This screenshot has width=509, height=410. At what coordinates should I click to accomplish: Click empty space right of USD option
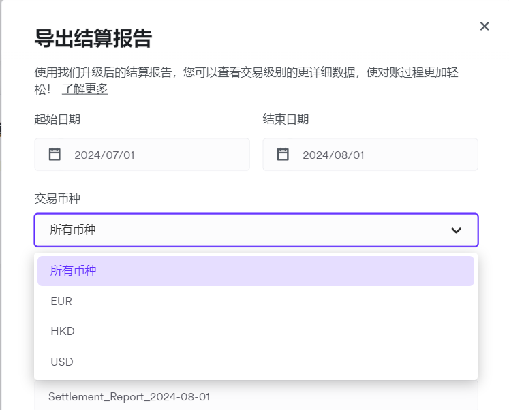click(307, 362)
